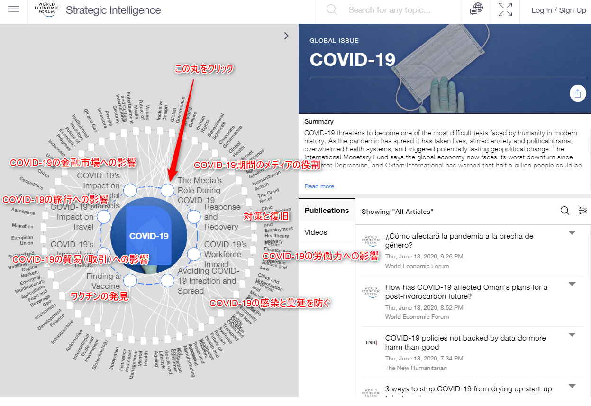The width and height of the screenshot is (591, 406).
Task: Click the World Economic Forum logo
Action: [47, 10]
